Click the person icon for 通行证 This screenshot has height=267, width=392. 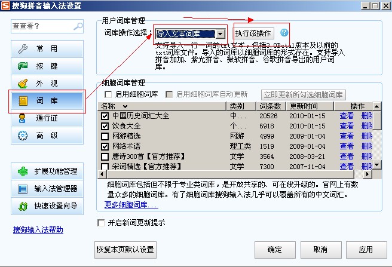(x=22, y=118)
